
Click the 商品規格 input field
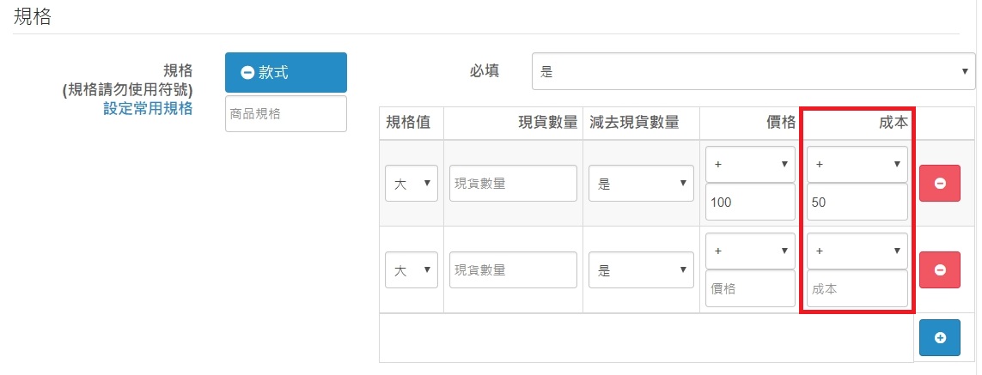click(x=285, y=114)
